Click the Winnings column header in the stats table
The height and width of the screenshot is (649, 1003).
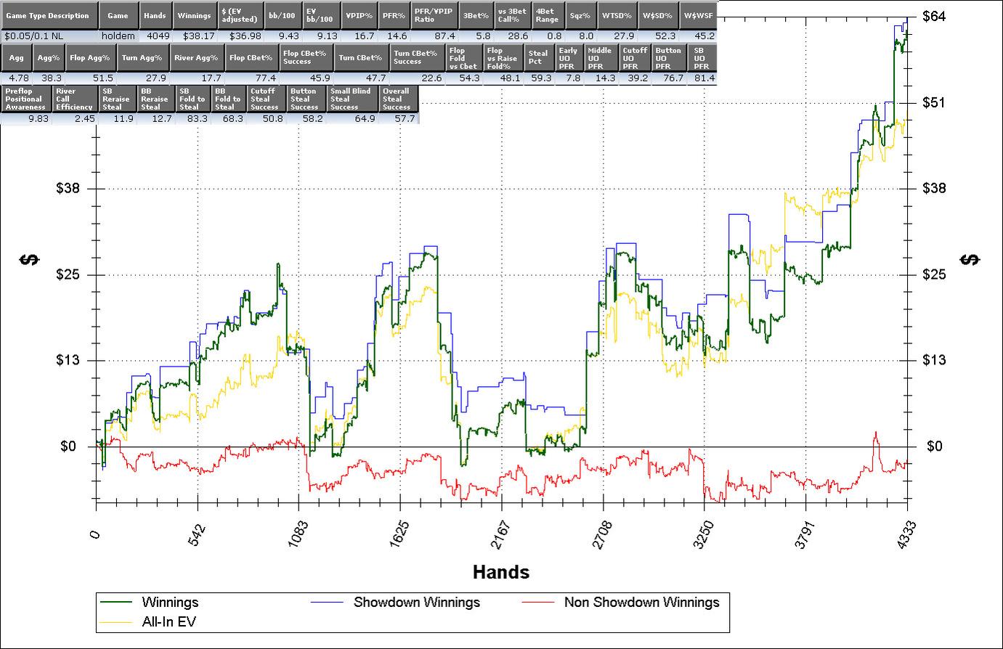[194, 15]
